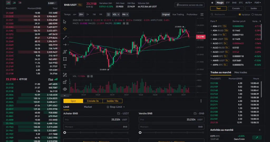The image size is (270, 142).
Task: Select the rectangle shape tool
Action: coord(65,59)
